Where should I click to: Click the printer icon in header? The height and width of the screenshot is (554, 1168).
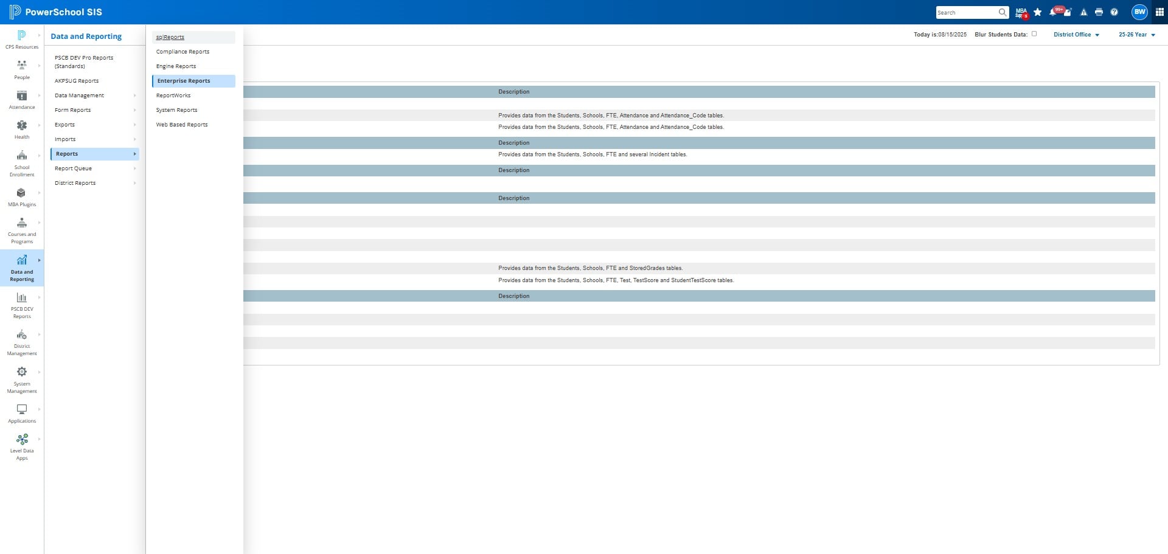pyautogui.click(x=1099, y=12)
